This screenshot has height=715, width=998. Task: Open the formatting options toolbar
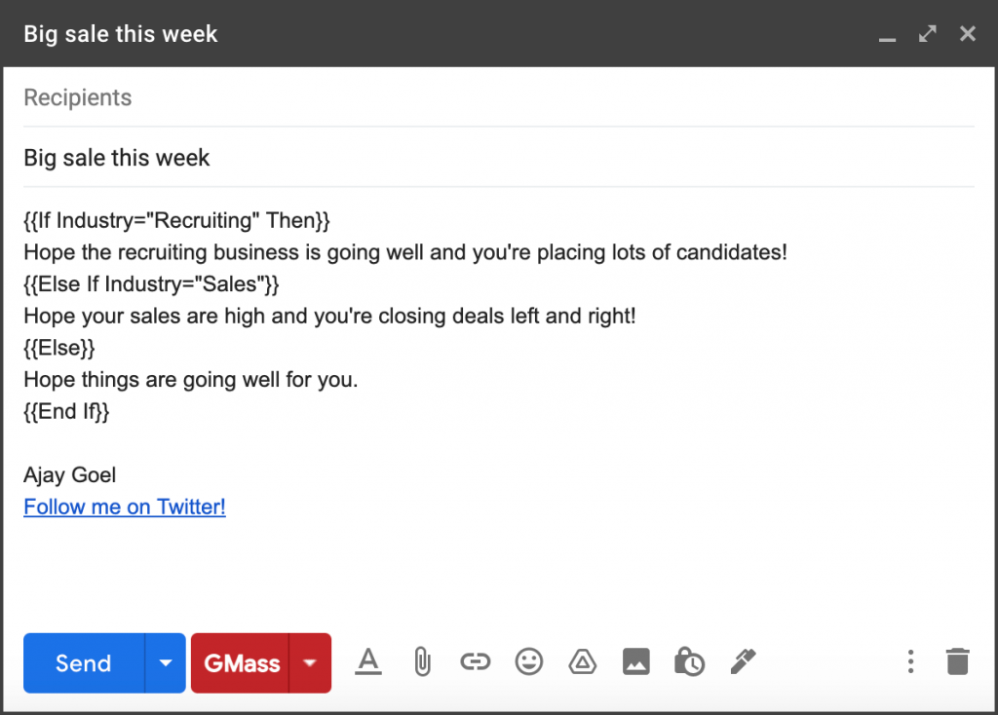pyautogui.click(x=368, y=661)
